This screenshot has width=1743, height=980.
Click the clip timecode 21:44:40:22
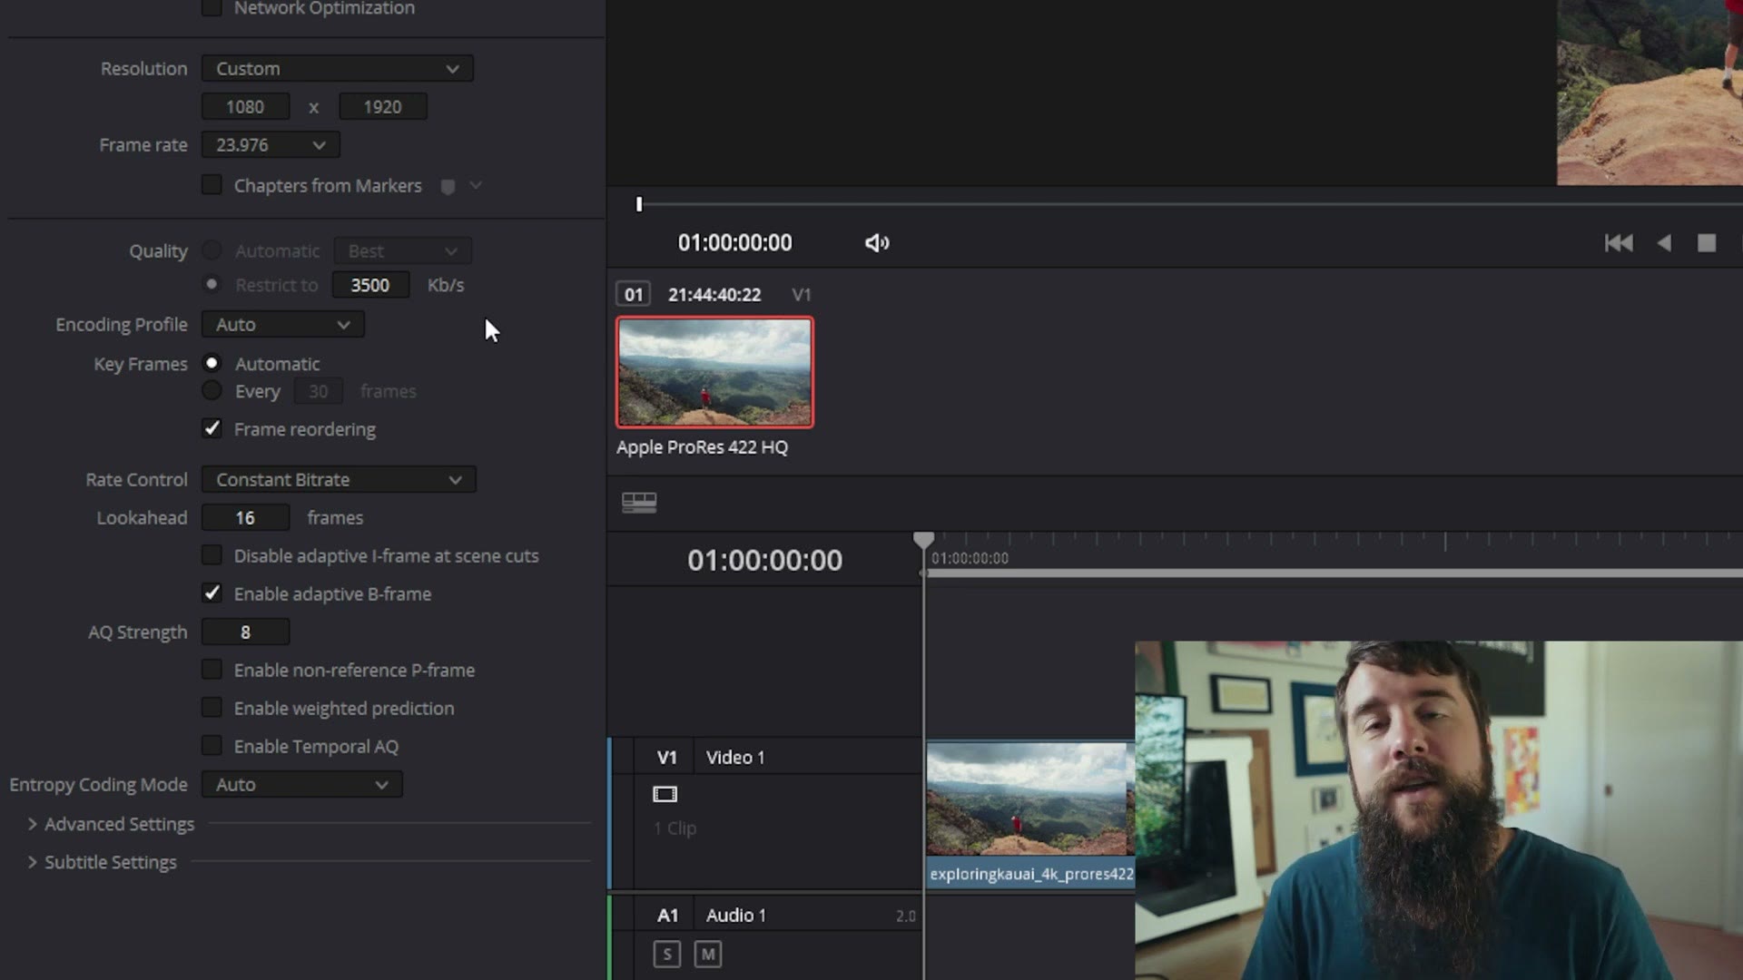click(x=714, y=295)
